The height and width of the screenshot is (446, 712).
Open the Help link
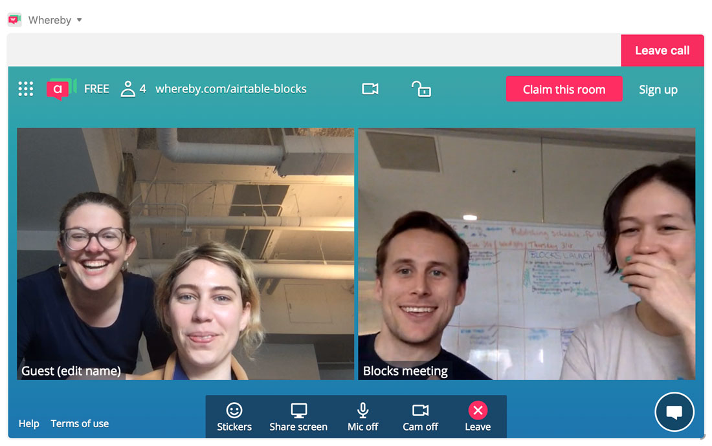[x=28, y=424]
